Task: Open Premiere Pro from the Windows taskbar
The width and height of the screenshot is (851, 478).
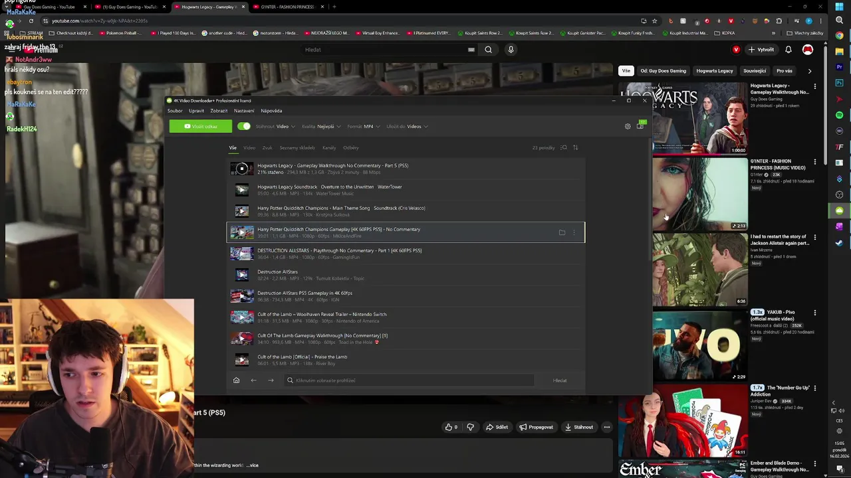Action: pyautogui.click(x=840, y=67)
